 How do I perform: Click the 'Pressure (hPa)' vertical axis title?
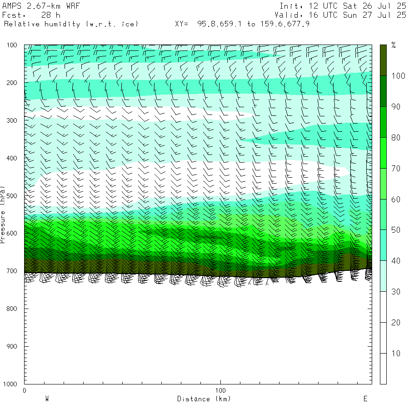pos(3,214)
